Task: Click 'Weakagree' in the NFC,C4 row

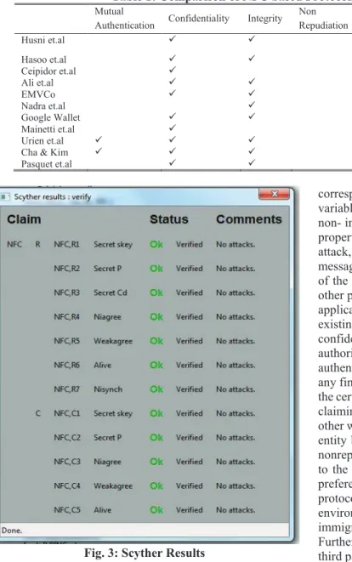Action: pyautogui.click(x=113, y=486)
